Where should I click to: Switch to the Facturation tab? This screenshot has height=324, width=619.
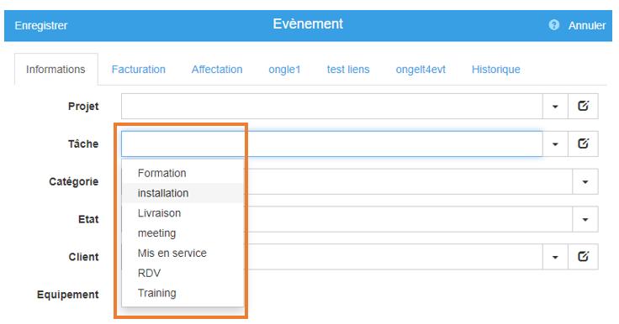(x=139, y=70)
